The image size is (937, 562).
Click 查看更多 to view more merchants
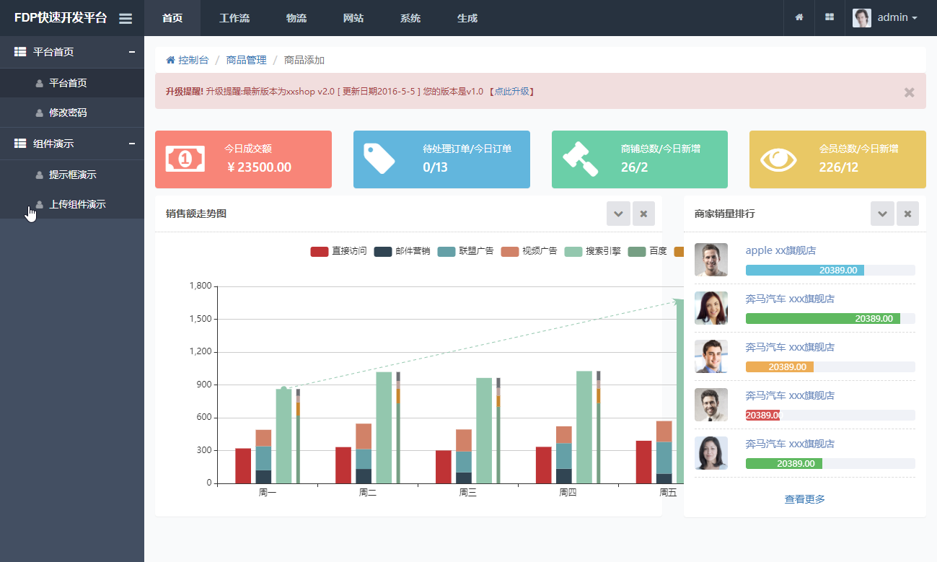[805, 499]
